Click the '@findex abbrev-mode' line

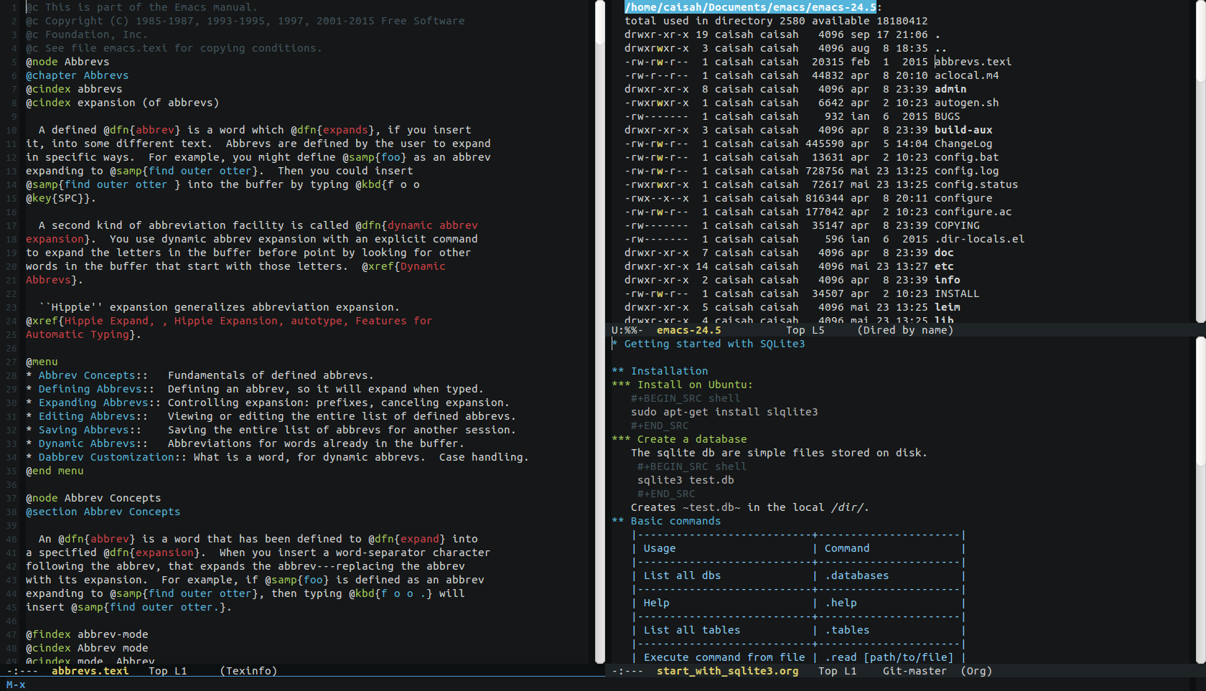click(x=87, y=634)
